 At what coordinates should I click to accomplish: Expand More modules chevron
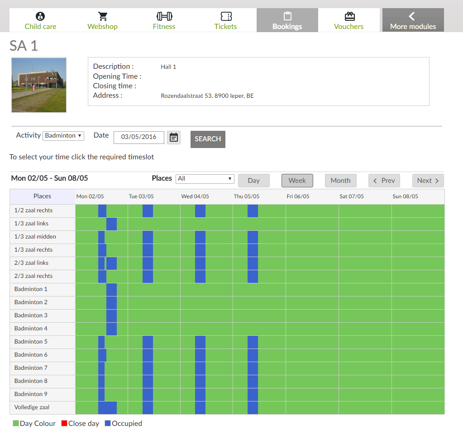pyautogui.click(x=412, y=17)
